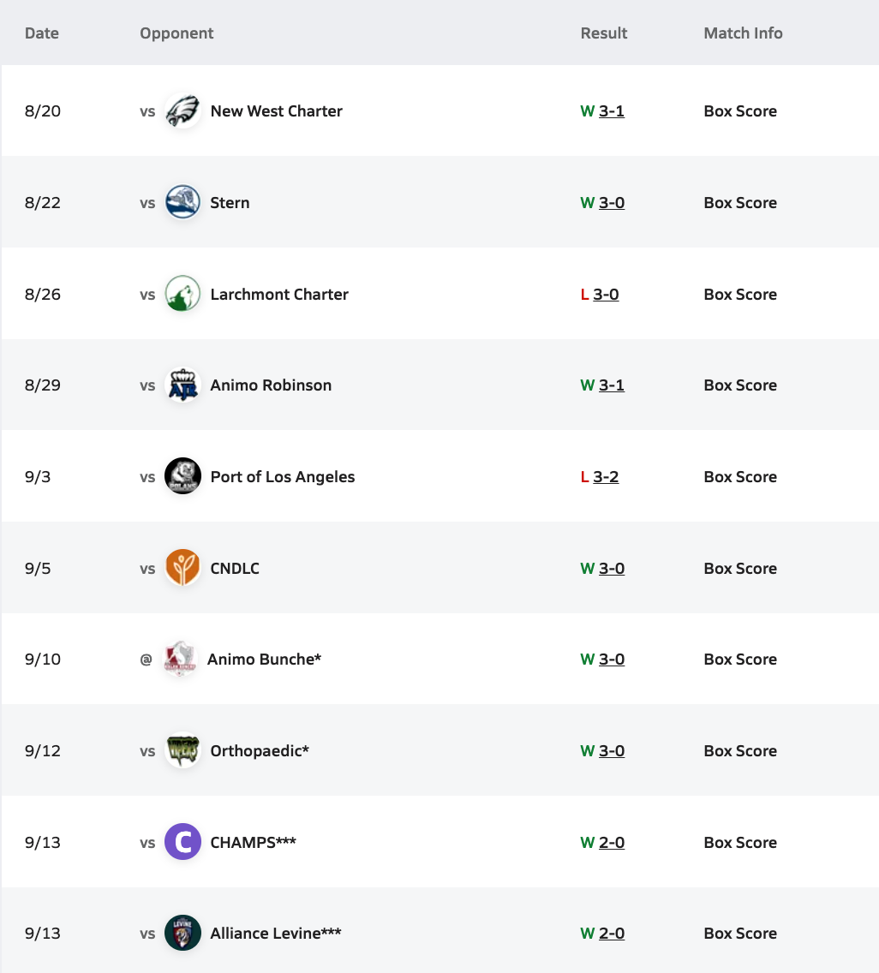View the 3-0 loss result against Larchmont Charter
This screenshot has width=879, height=973.
606,294
